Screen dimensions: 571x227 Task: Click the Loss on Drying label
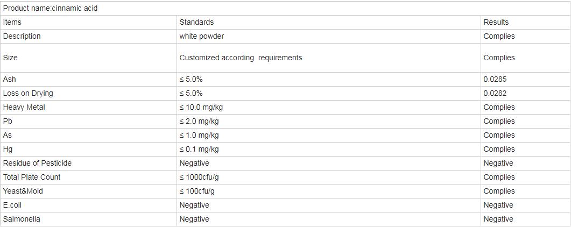coord(28,93)
